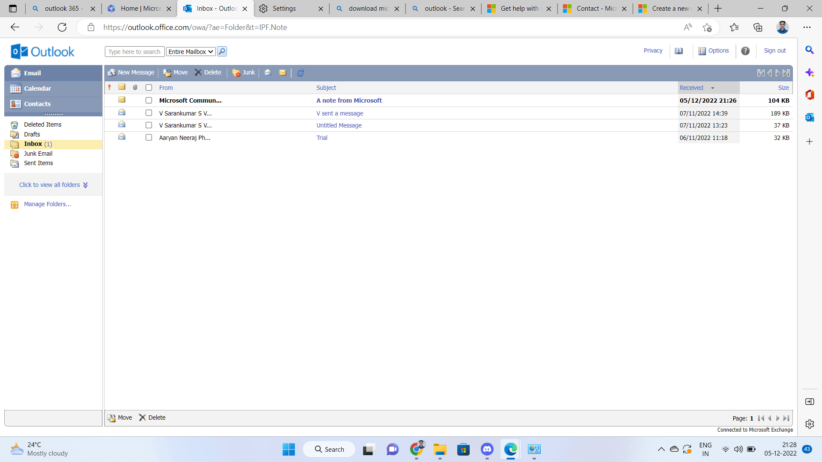Open the Settings browser tab
Screen dimensions: 822x462
(x=284, y=9)
